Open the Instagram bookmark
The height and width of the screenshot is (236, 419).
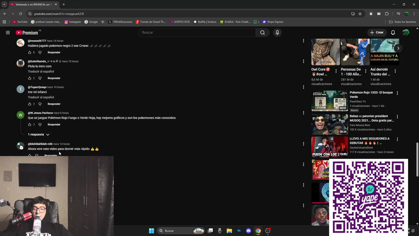(73, 22)
